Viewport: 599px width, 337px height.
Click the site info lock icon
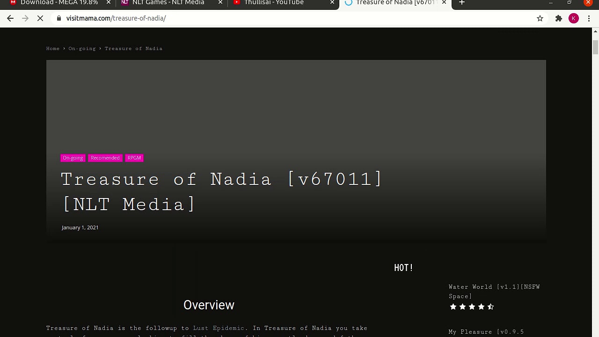click(59, 18)
